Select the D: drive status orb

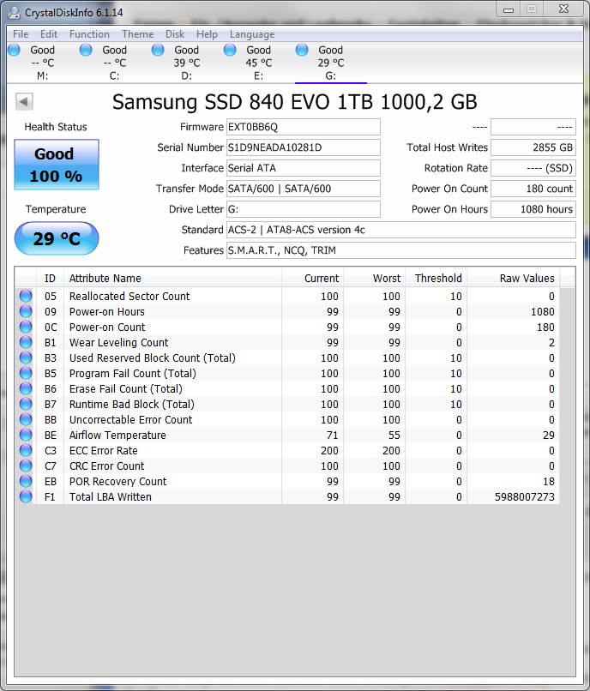158,50
